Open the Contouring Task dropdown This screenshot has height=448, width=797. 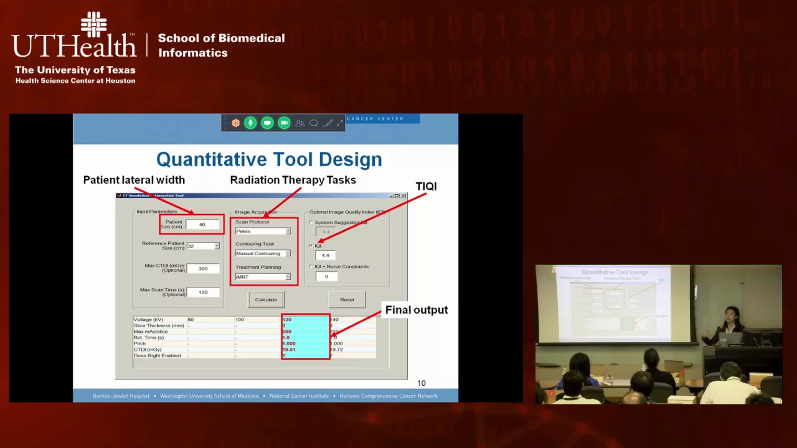pyautogui.click(x=263, y=253)
